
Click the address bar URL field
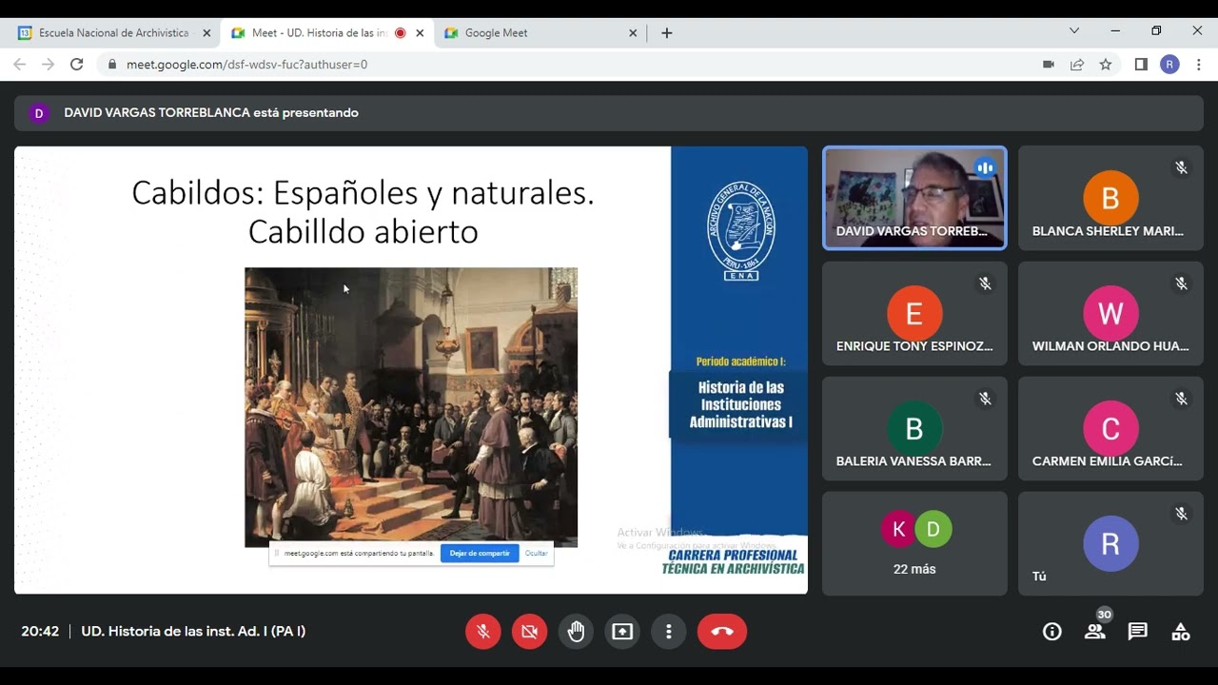[x=571, y=65]
